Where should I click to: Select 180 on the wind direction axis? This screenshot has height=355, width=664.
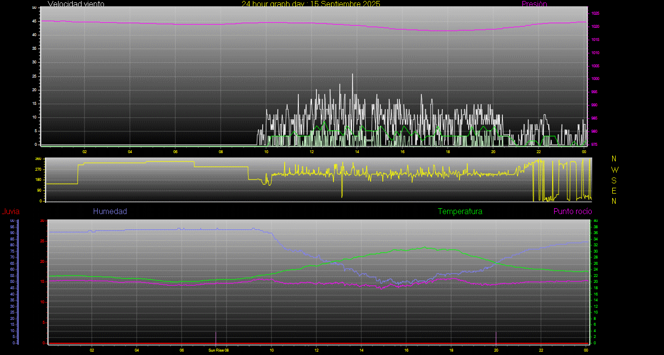(x=38, y=180)
